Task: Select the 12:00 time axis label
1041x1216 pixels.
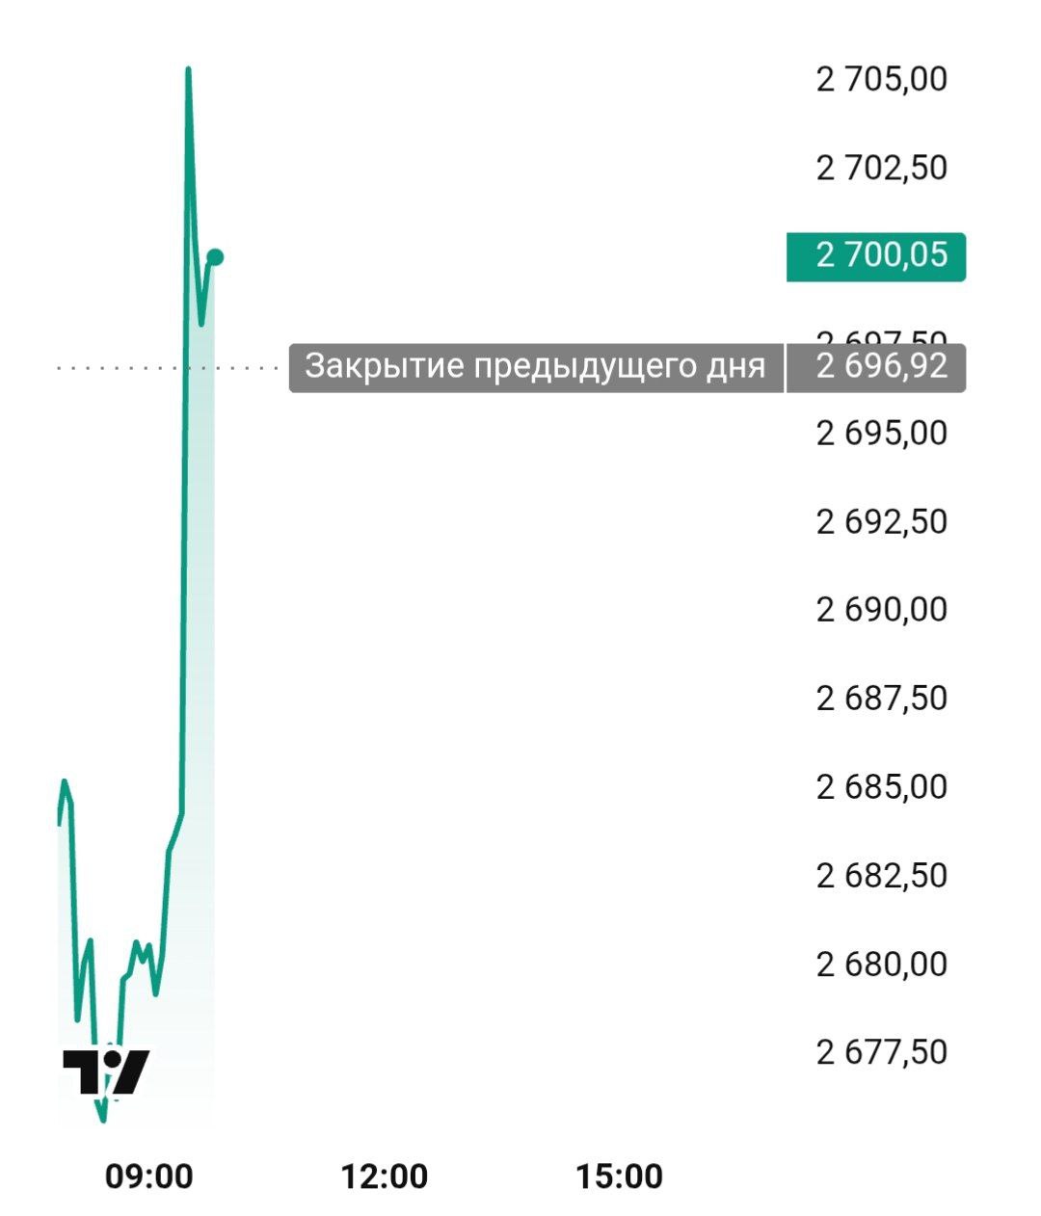Action: (384, 1176)
